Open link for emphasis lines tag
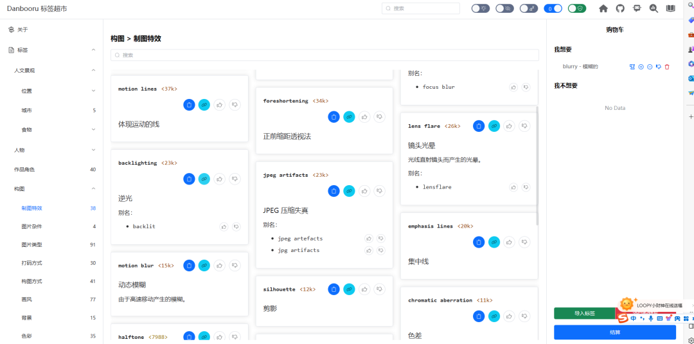The height and width of the screenshot is (344, 694). pos(494,242)
